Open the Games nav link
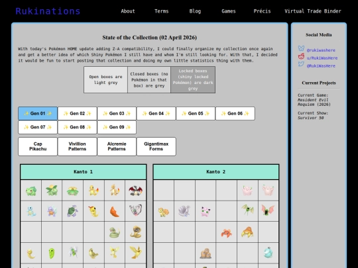 coord(229,11)
